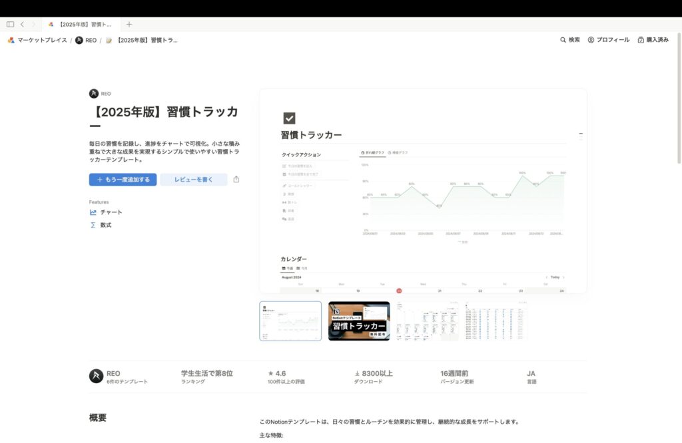Open プロフィール from the top bar
The width and height of the screenshot is (682, 443).
608,40
